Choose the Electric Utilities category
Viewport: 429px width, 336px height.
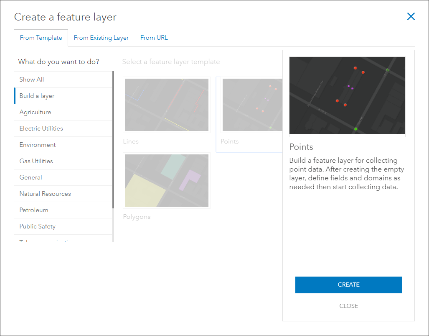[41, 128]
